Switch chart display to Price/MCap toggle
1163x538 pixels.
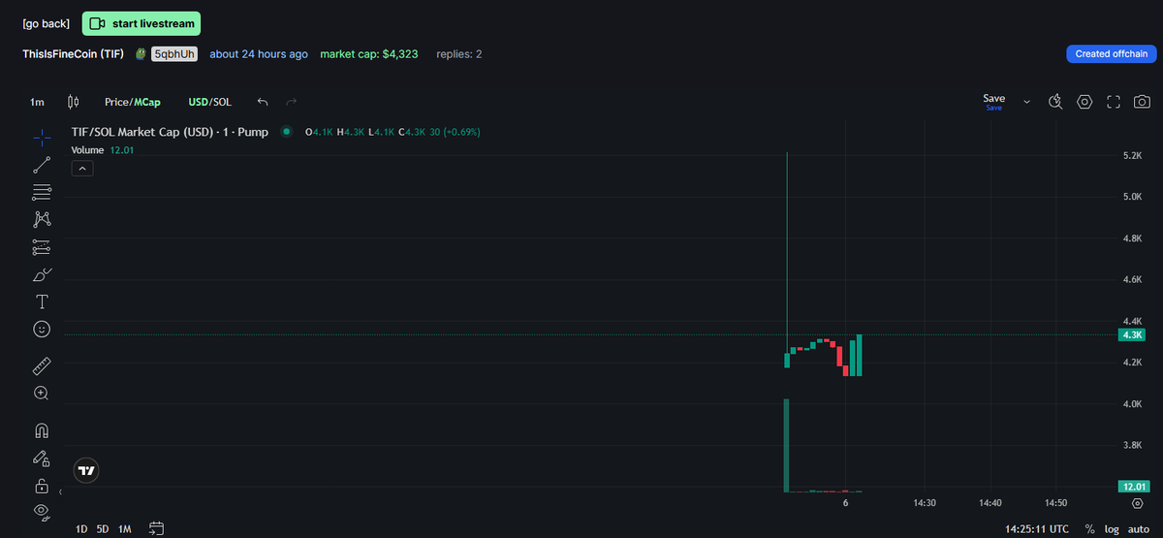coord(133,102)
